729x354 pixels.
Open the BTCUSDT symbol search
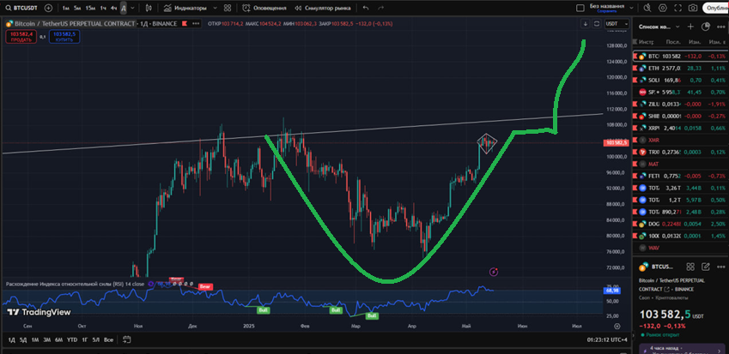tap(21, 8)
